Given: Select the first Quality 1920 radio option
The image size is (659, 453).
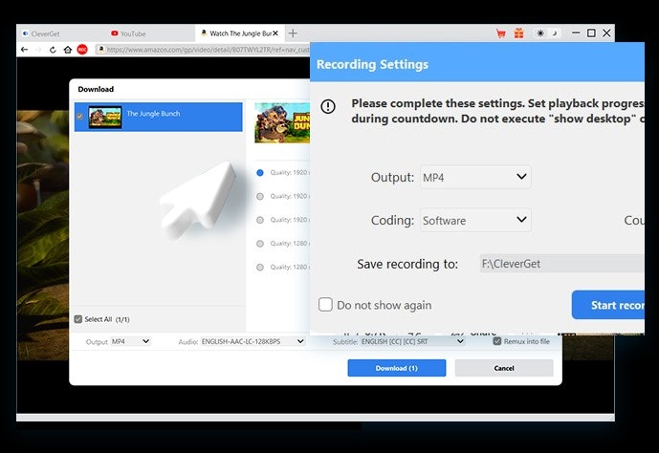Looking at the screenshot, I should click(x=260, y=173).
